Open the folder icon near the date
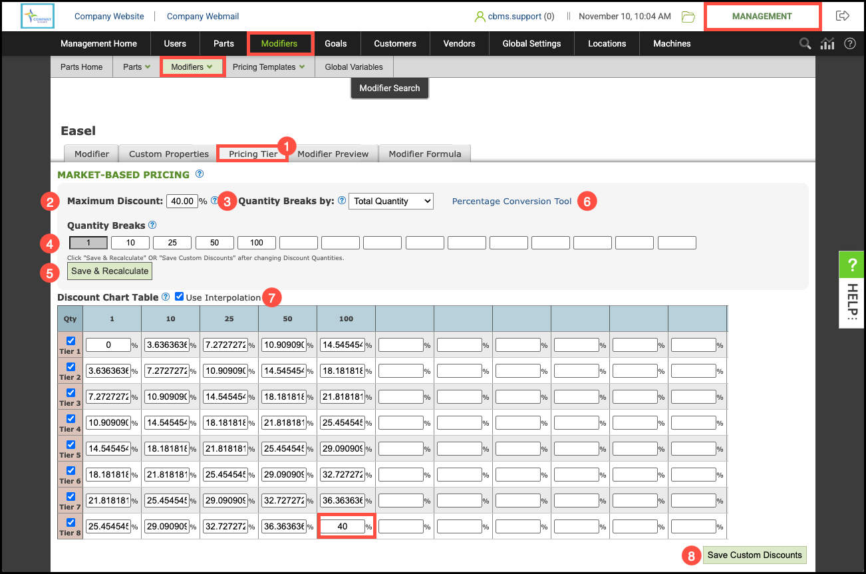The image size is (866, 574). (688, 17)
